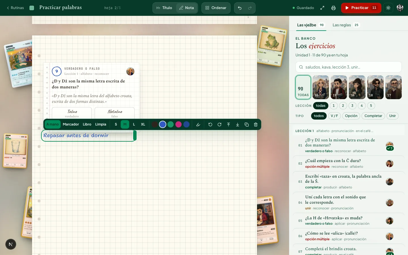Open the user profile avatar

(x=400, y=8)
